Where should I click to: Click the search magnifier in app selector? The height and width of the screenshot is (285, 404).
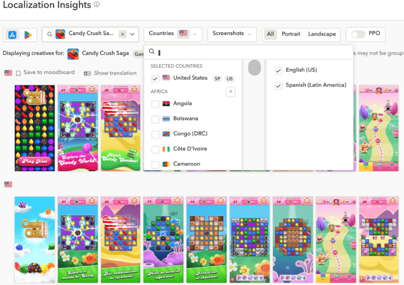pyautogui.click(x=50, y=34)
